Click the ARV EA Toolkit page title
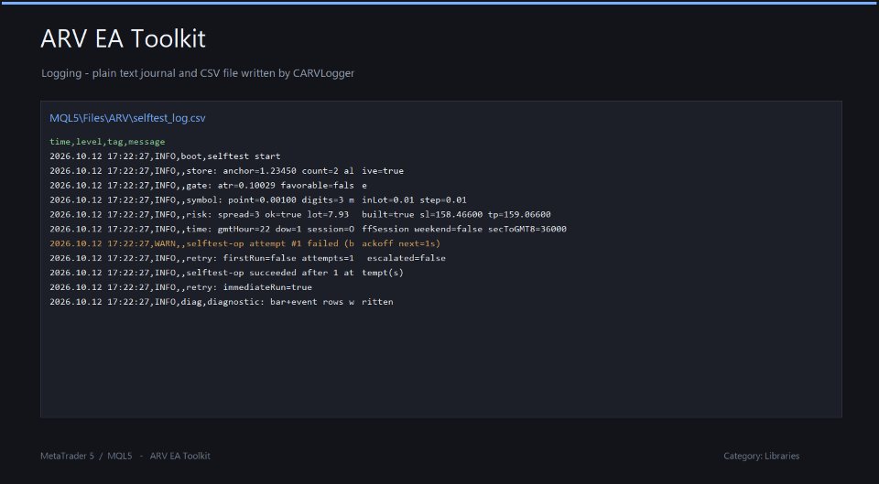Screen dimensions: 879x484 click(x=124, y=38)
